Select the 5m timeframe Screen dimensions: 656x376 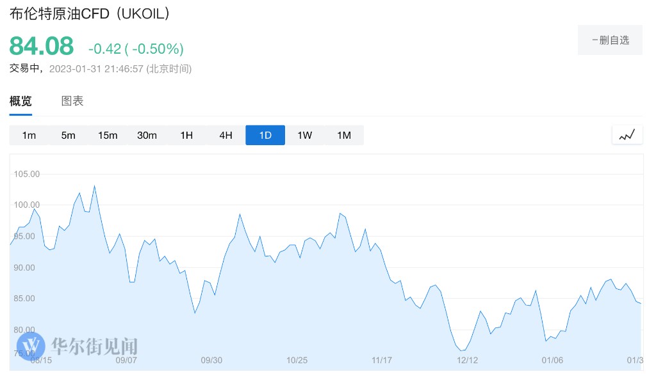coord(68,135)
